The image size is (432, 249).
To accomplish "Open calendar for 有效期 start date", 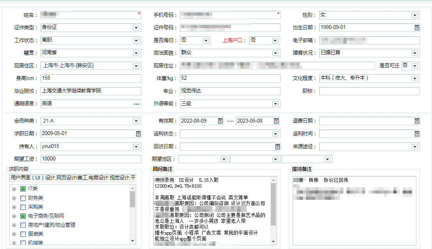I will point(220,121).
